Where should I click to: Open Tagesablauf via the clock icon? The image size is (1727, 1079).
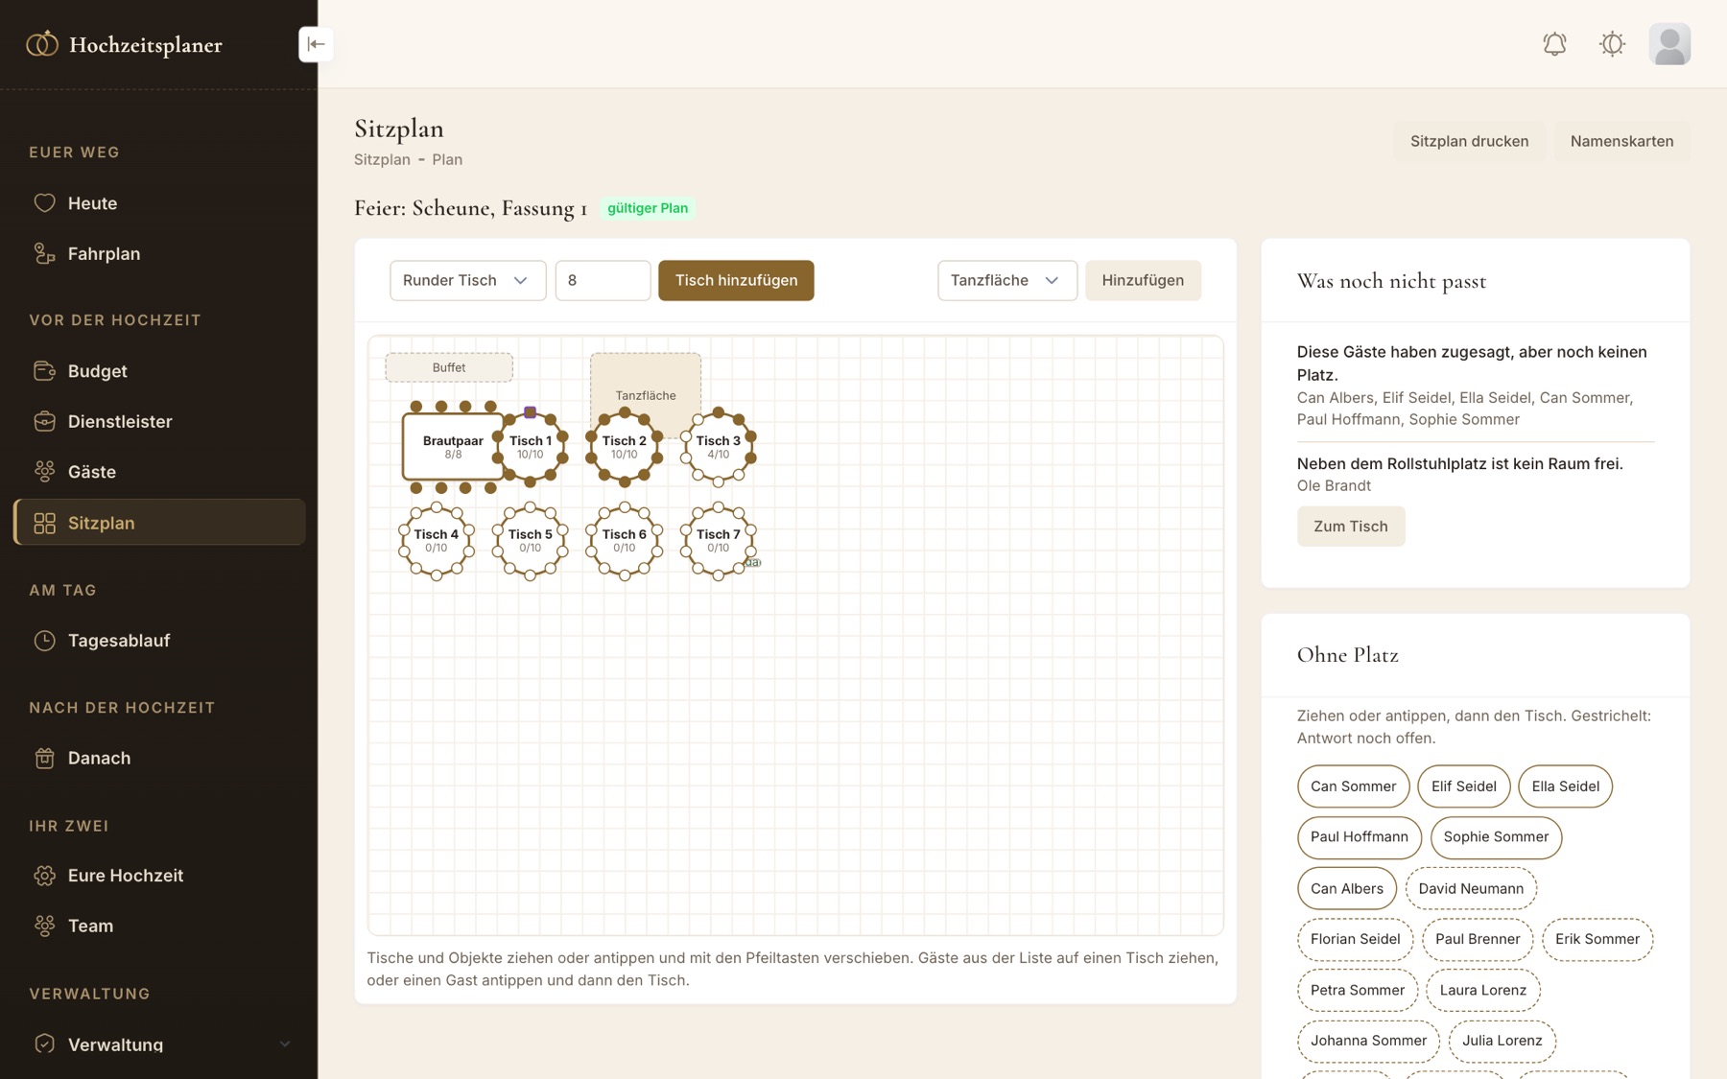pyautogui.click(x=44, y=641)
